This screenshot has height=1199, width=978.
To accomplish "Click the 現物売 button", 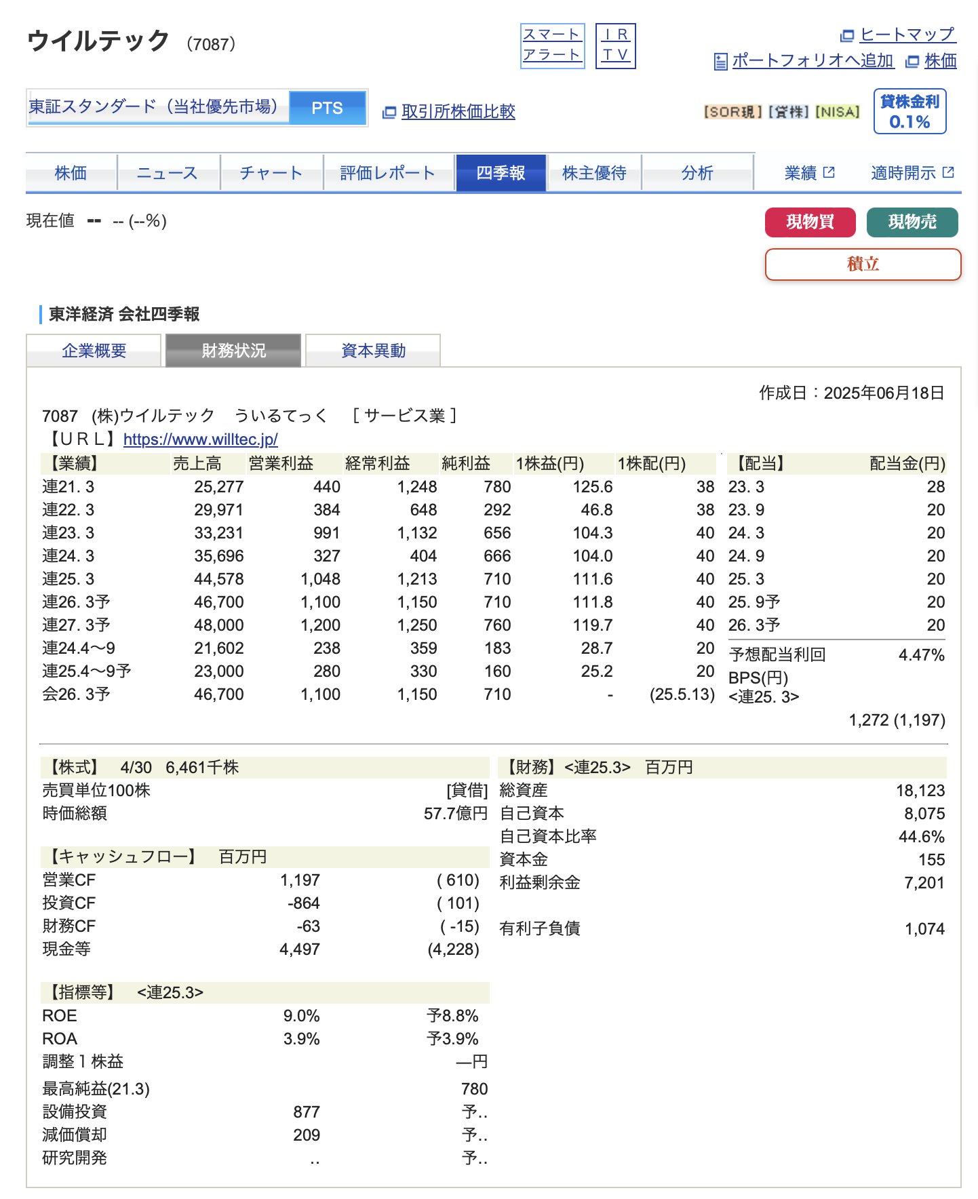I will pyautogui.click(x=912, y=222).
